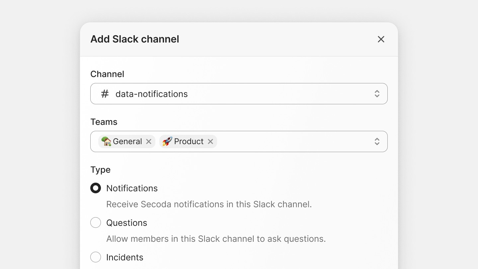Enable the Incidents type radio button
This screenshot has height=269, width=478.
[96, 257]
